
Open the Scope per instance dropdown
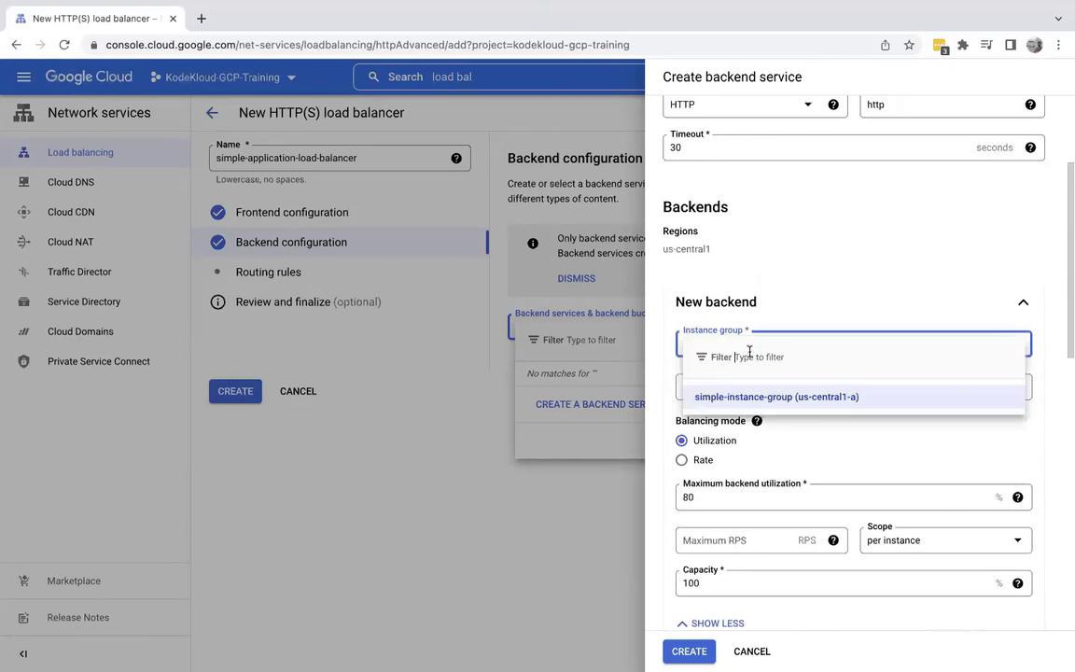pyautogui.click(x=944, y=540)
